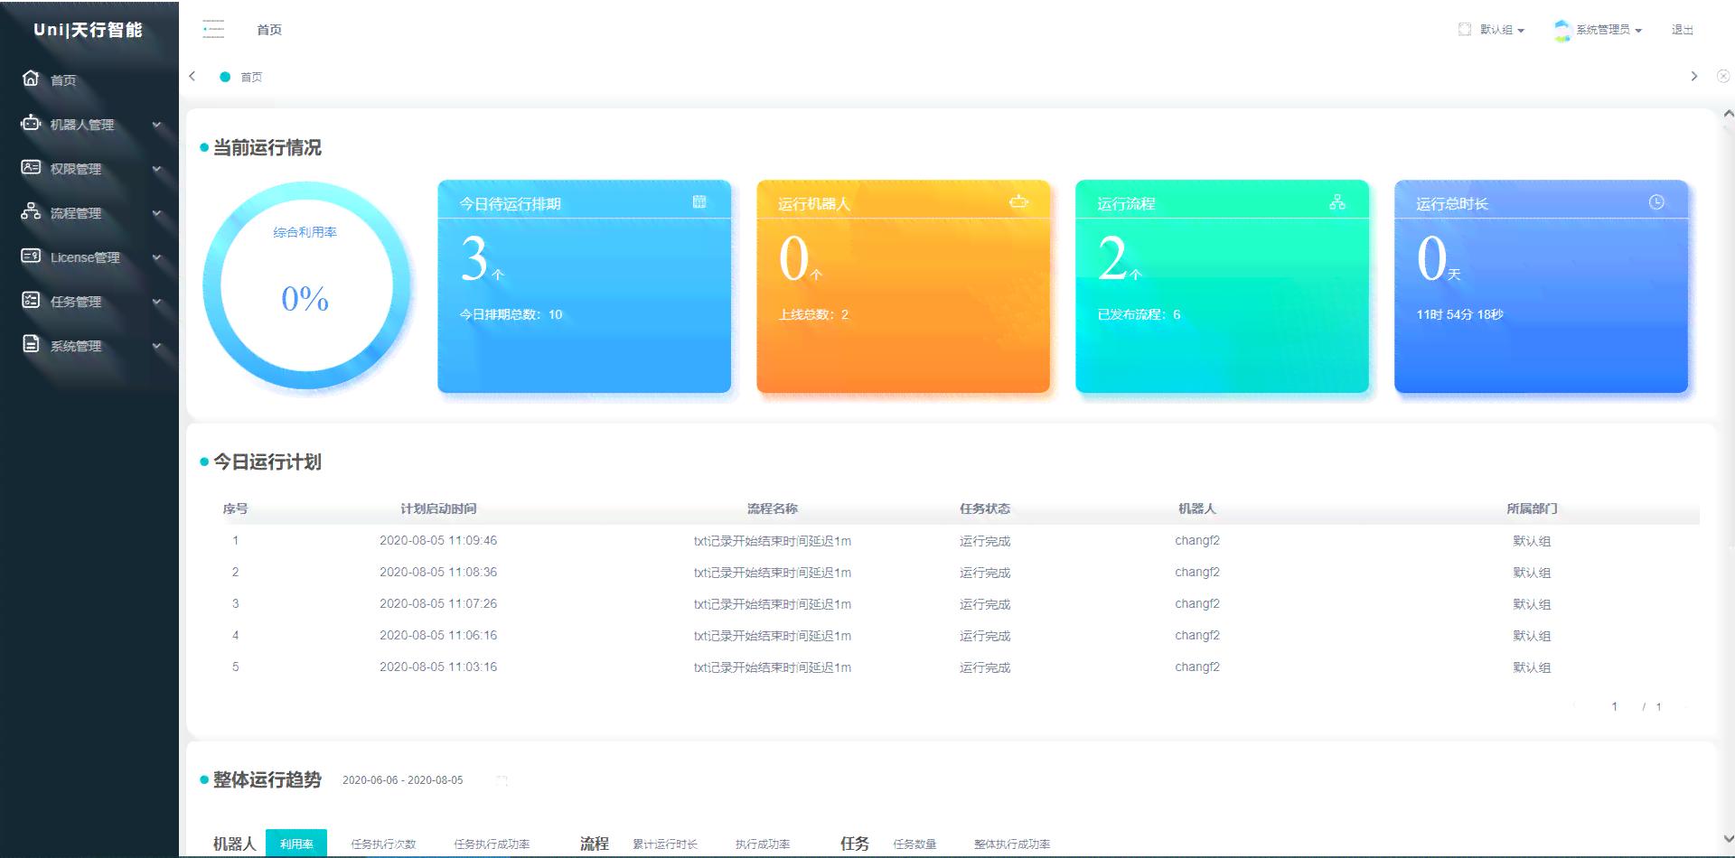Click the 机器人管理 robot icon
Screen dimensions: 1735x858
pyautogui.click(x=31, y=123)
